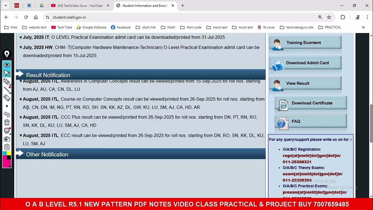Open the FAQ button
The image size is (373, 210).
click(311, 121)
